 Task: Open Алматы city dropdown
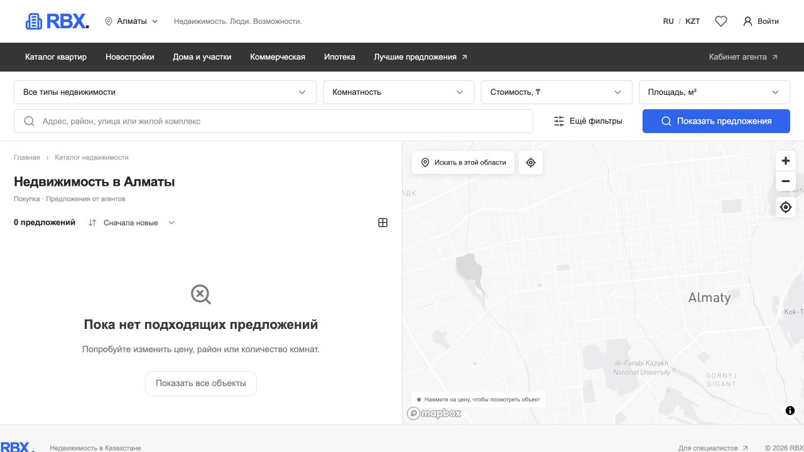[131, 21]
